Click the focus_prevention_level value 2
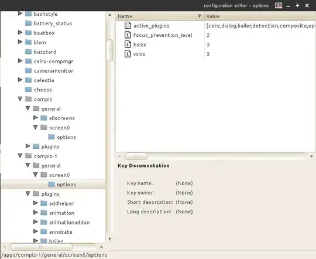Viewport: 316px width, 259px height. pos(208,35)
